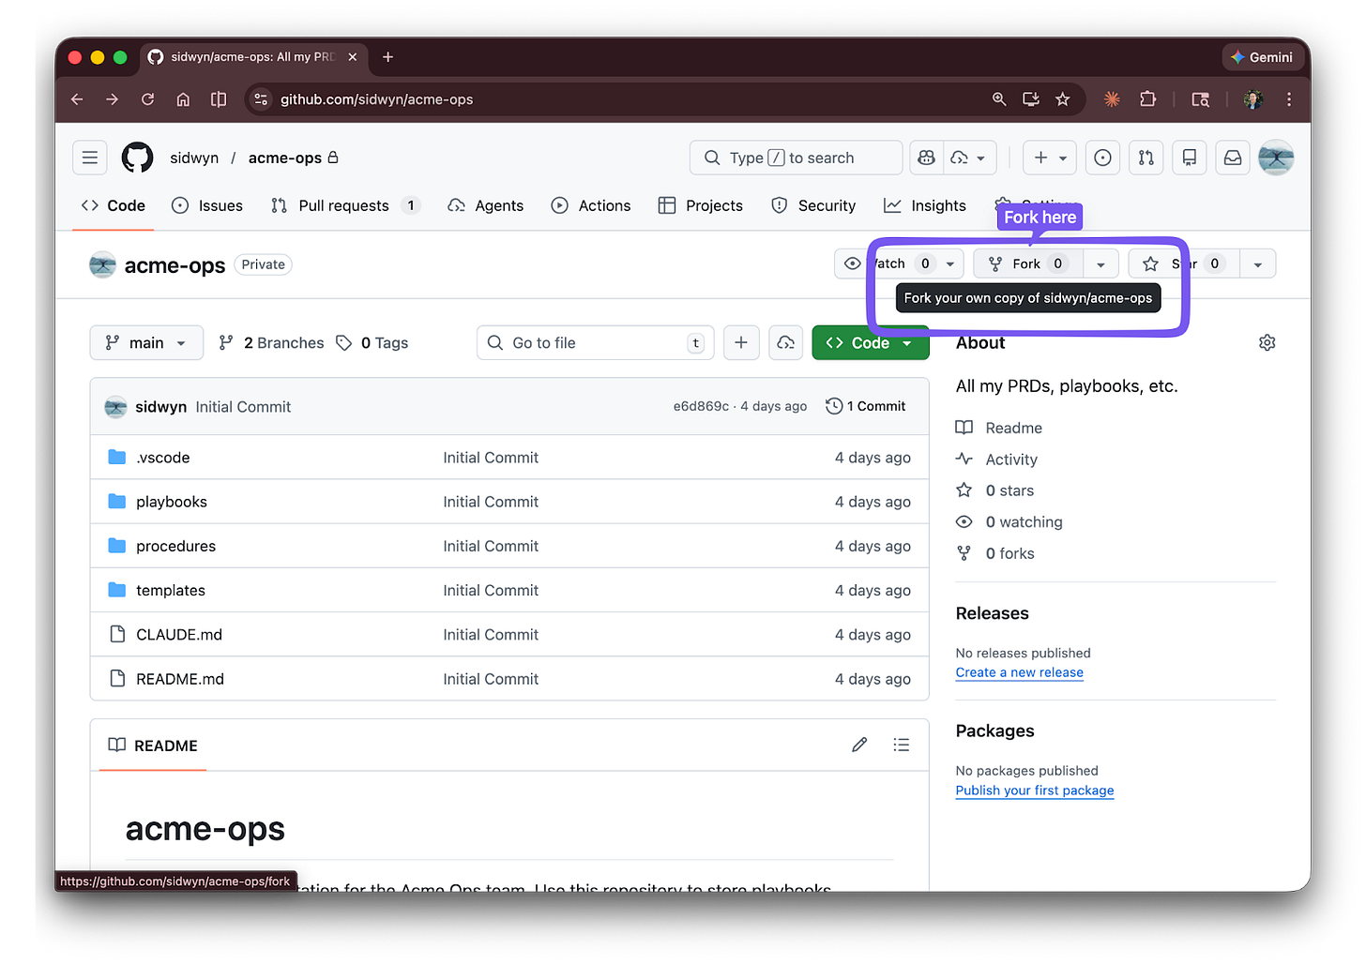Open the About settings gear icon

[x=1267, y=342]
